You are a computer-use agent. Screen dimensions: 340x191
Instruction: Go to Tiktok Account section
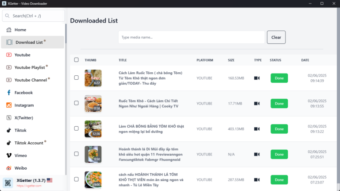coord(29,143)
